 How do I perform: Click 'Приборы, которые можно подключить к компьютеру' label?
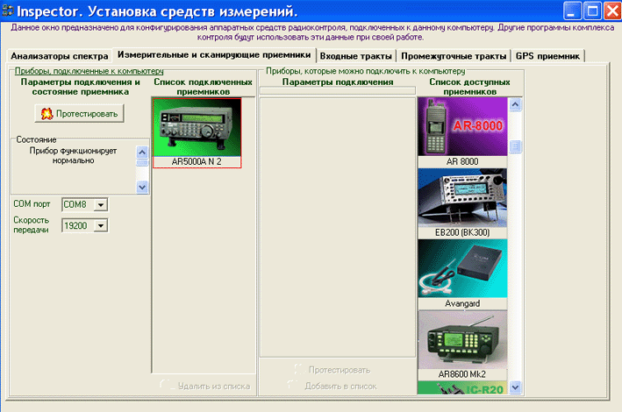(x=365, y=71)
